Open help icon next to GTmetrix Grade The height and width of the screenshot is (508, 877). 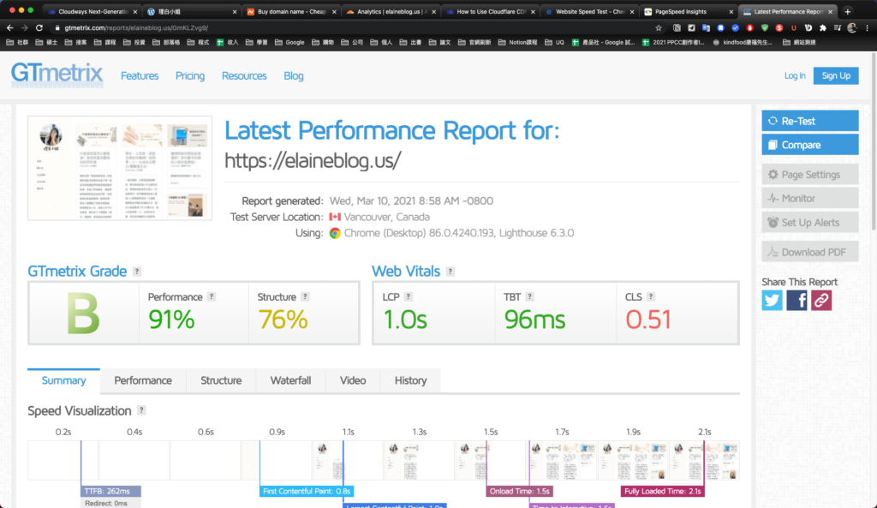(x=137, y=272)
